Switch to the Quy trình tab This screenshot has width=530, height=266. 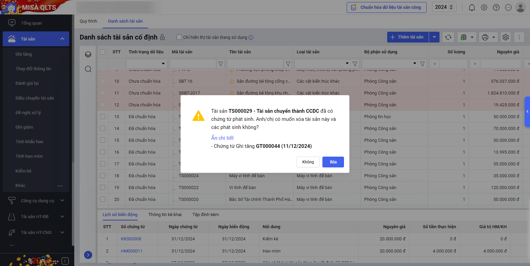[88, 21]
